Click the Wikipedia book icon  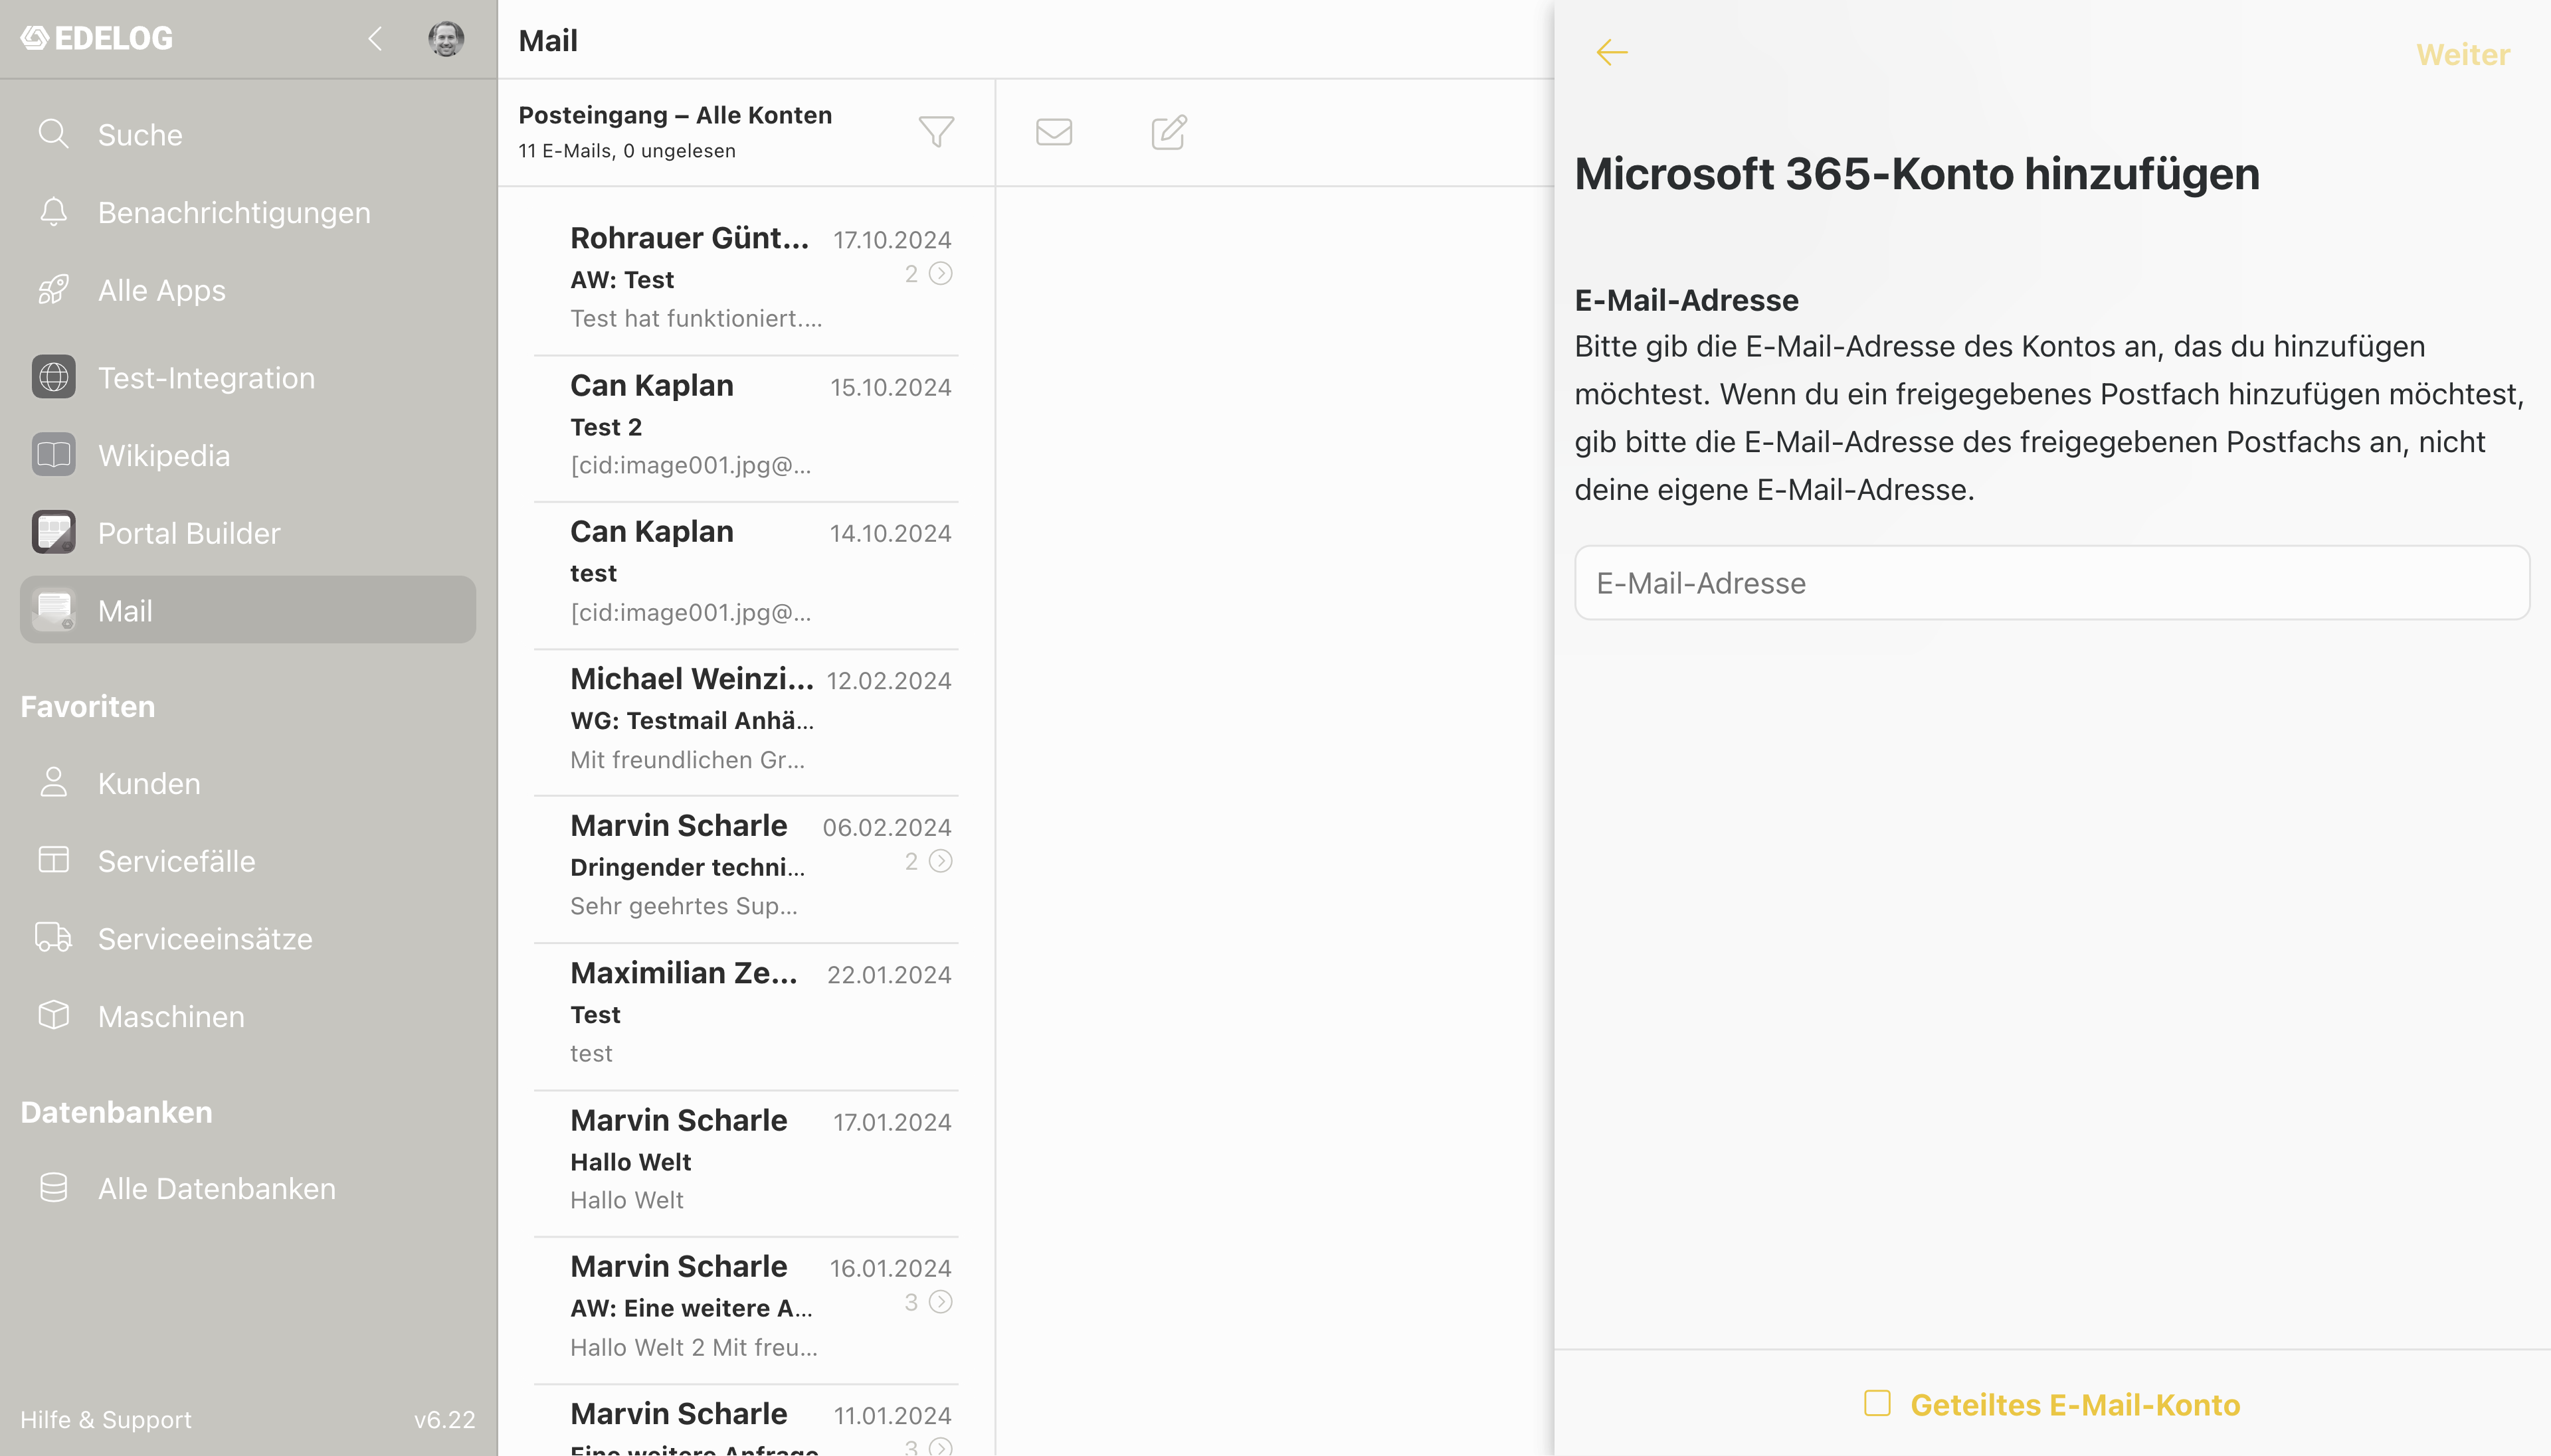pyautogui.click(x=53, y=455)
